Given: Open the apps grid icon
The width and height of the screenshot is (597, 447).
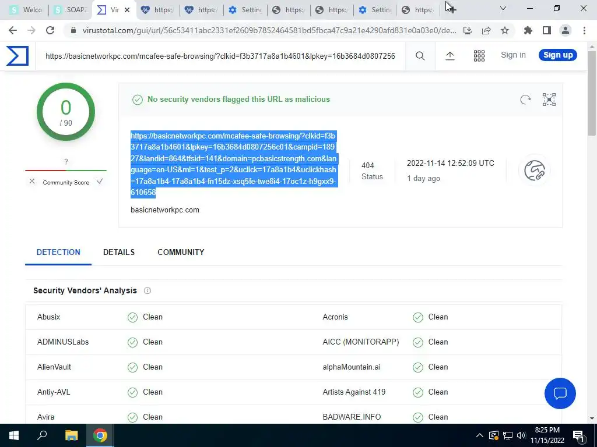Looking at the screenshot, I should coord(479,56).
